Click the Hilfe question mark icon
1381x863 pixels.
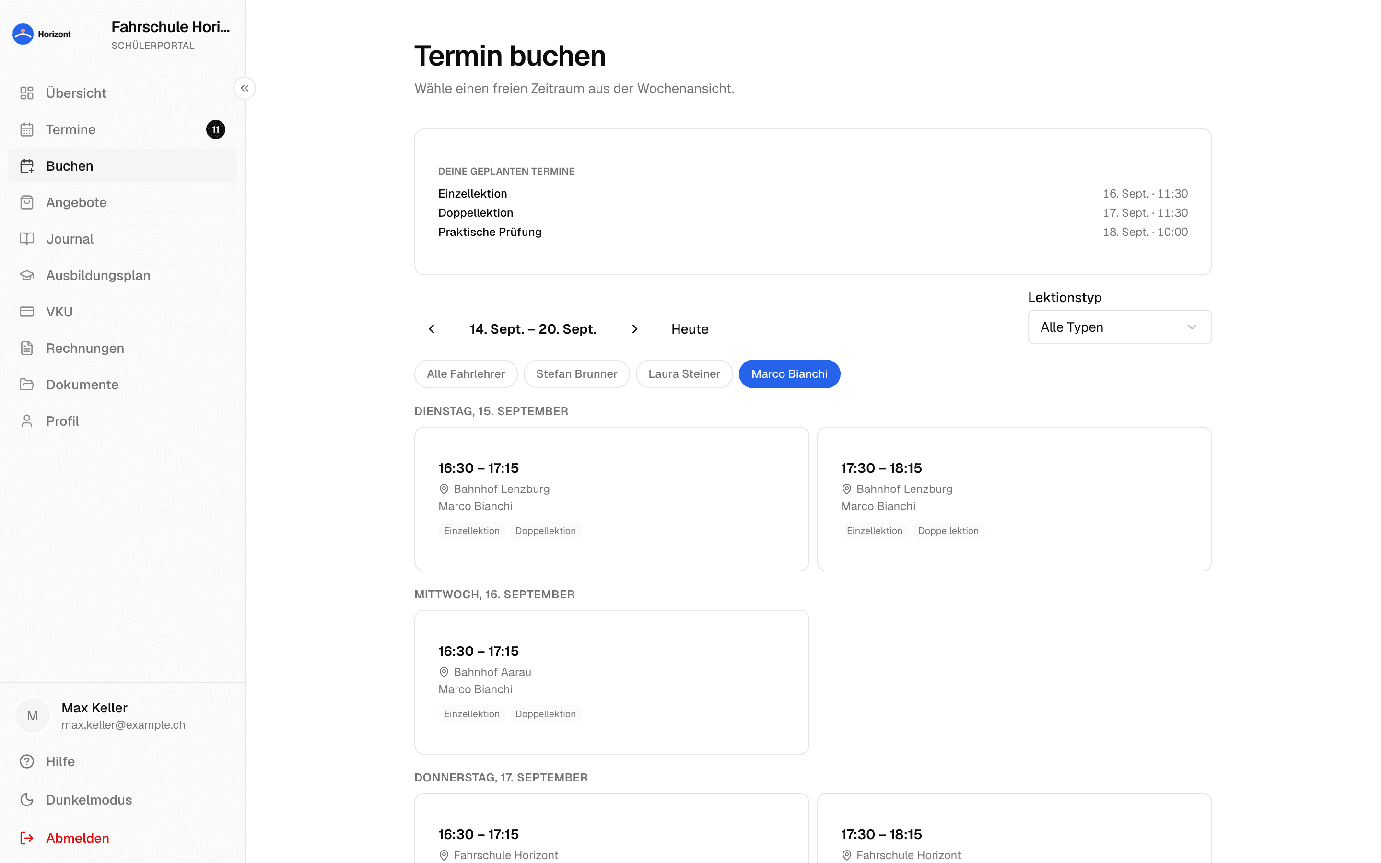point(27,761)
